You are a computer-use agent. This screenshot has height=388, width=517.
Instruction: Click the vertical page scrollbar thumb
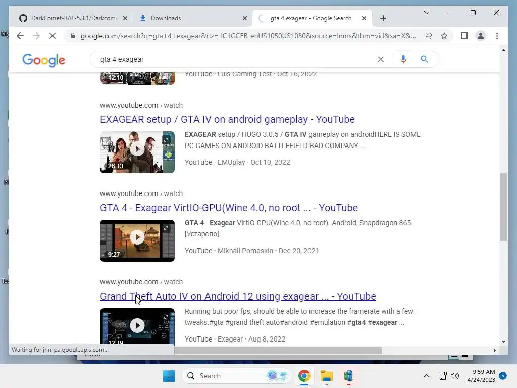click(x=503, y=207)
